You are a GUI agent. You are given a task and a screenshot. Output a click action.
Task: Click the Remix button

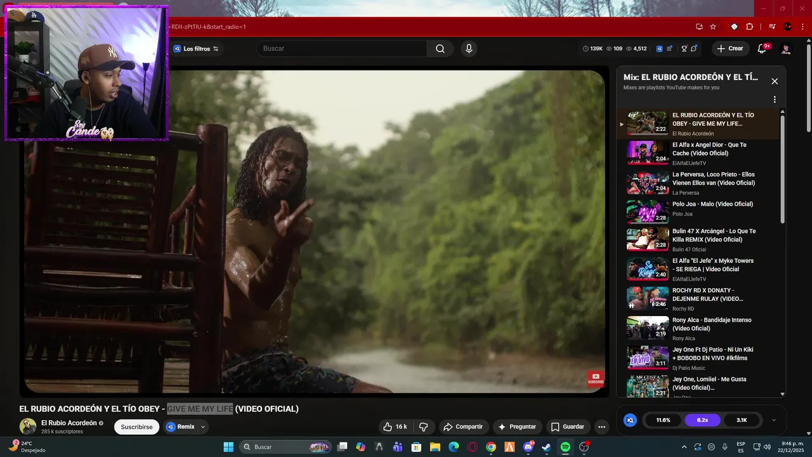click(x=180, y=427)
